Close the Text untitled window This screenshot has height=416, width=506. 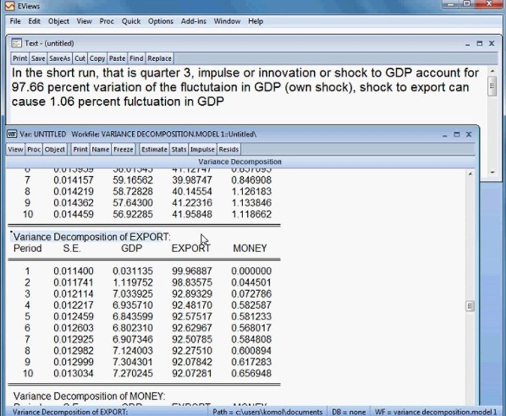point(492,43)
